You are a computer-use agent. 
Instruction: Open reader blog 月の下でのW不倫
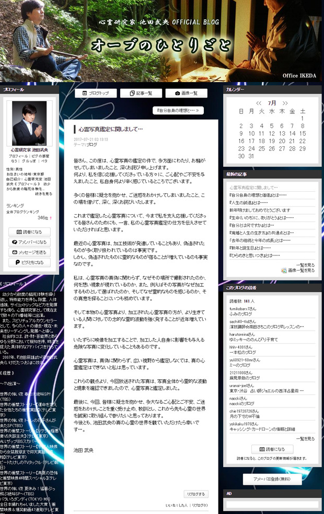245,416
